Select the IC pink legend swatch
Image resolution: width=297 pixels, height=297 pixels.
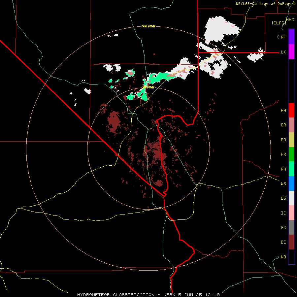tap(291, 213)
